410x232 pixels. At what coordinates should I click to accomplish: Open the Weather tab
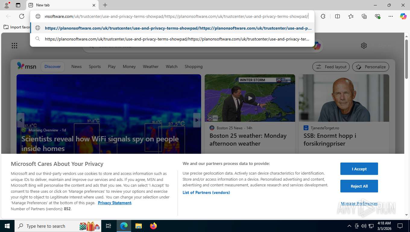(151, 66)
